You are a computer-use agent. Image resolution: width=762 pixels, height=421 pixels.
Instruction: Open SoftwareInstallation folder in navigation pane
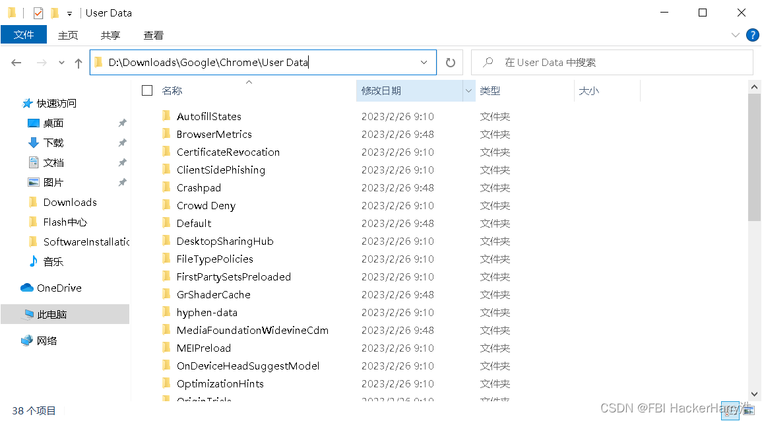point(86,242)
